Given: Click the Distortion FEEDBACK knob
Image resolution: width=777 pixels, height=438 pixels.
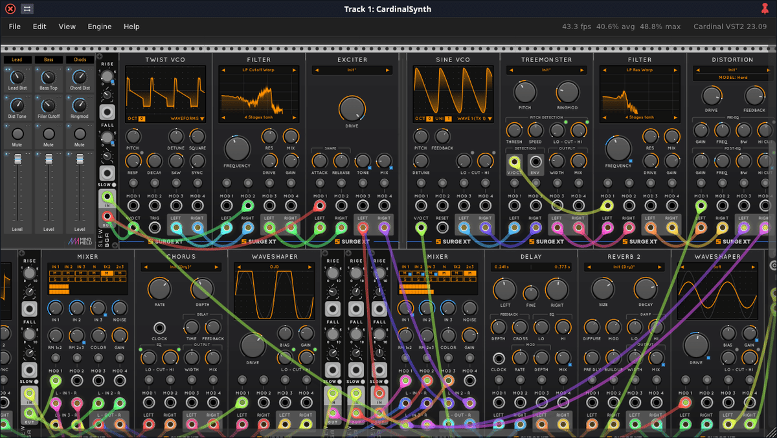Looking at the screenshot, I should point(754,96).
